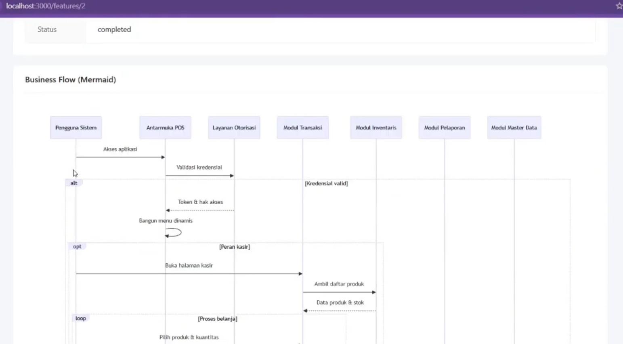This screenshot has width=623, height=344.
Task: Click the "loop" block tag
Action: 81,318
